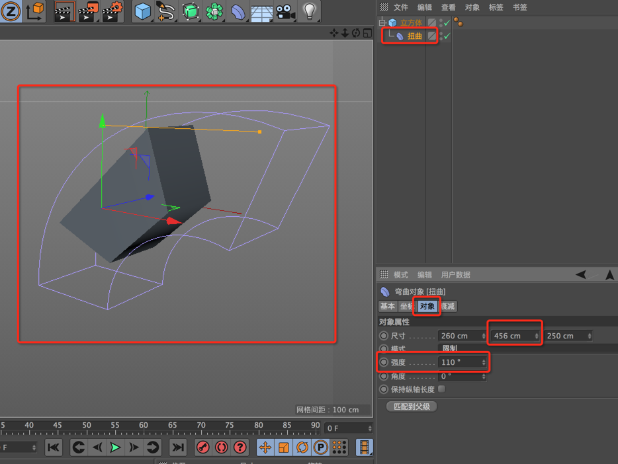Screen dimensions: 618x464
Task: Collapse the 立方体 tree node
Action: 382,22
